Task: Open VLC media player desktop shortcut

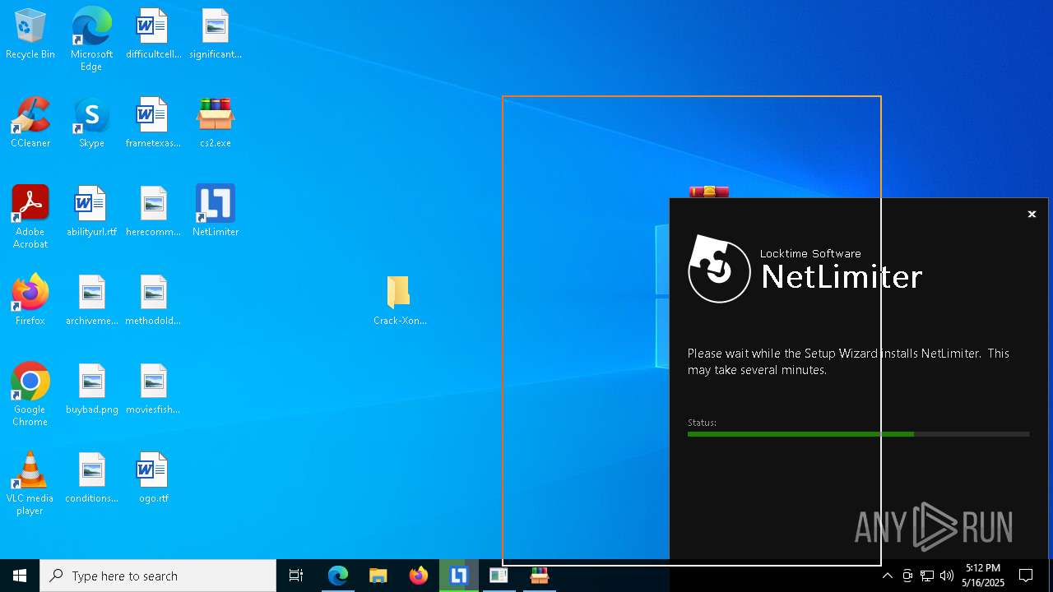Action: (x=30, y=483)
